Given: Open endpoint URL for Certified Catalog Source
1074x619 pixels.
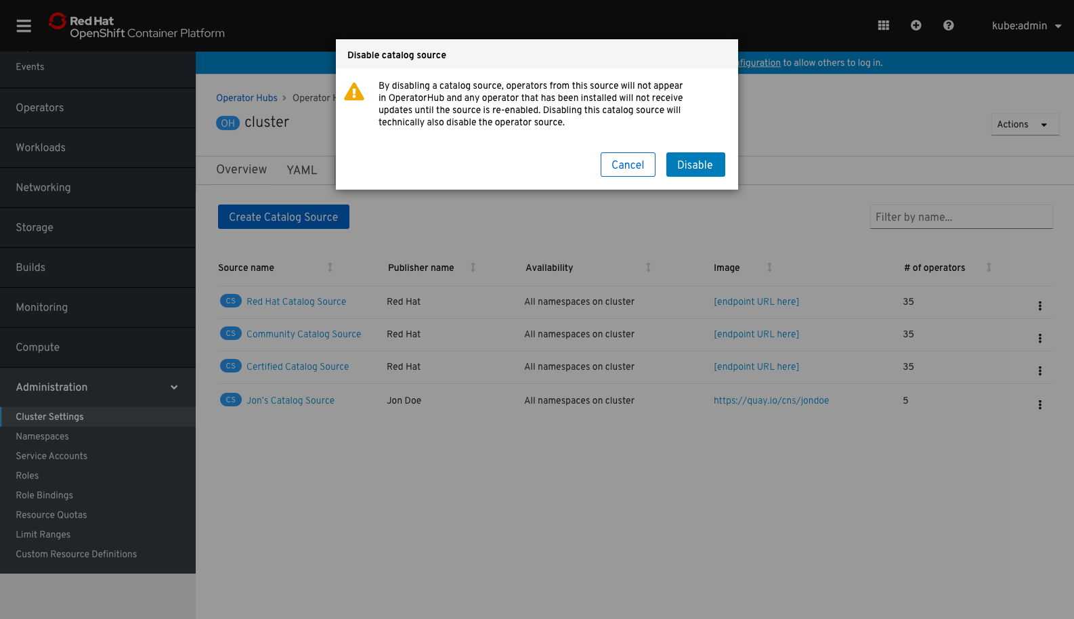Looking at the screenshot, I should click(756, 366).
